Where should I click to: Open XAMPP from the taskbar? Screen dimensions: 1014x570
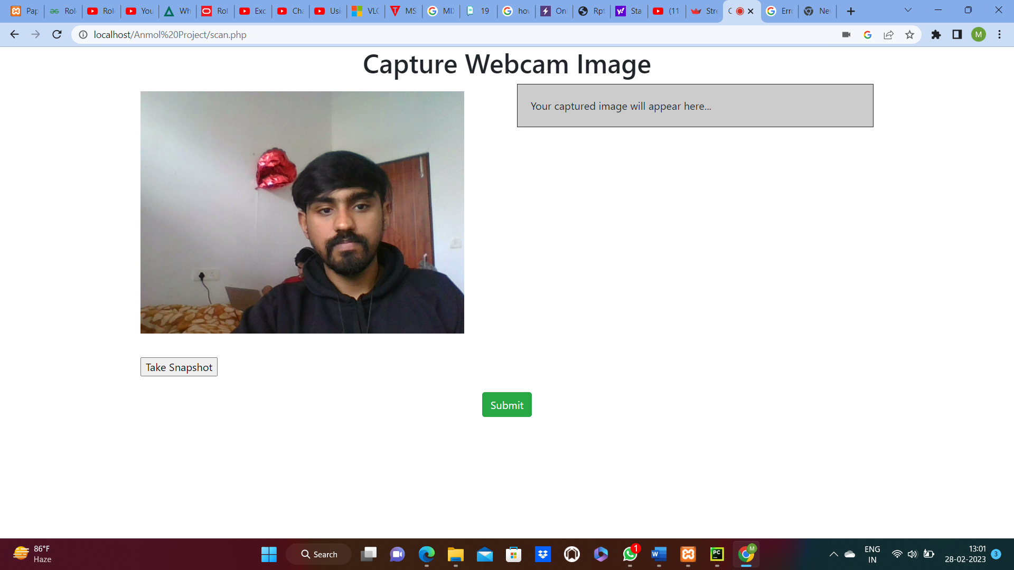click(x=688, y=554)
